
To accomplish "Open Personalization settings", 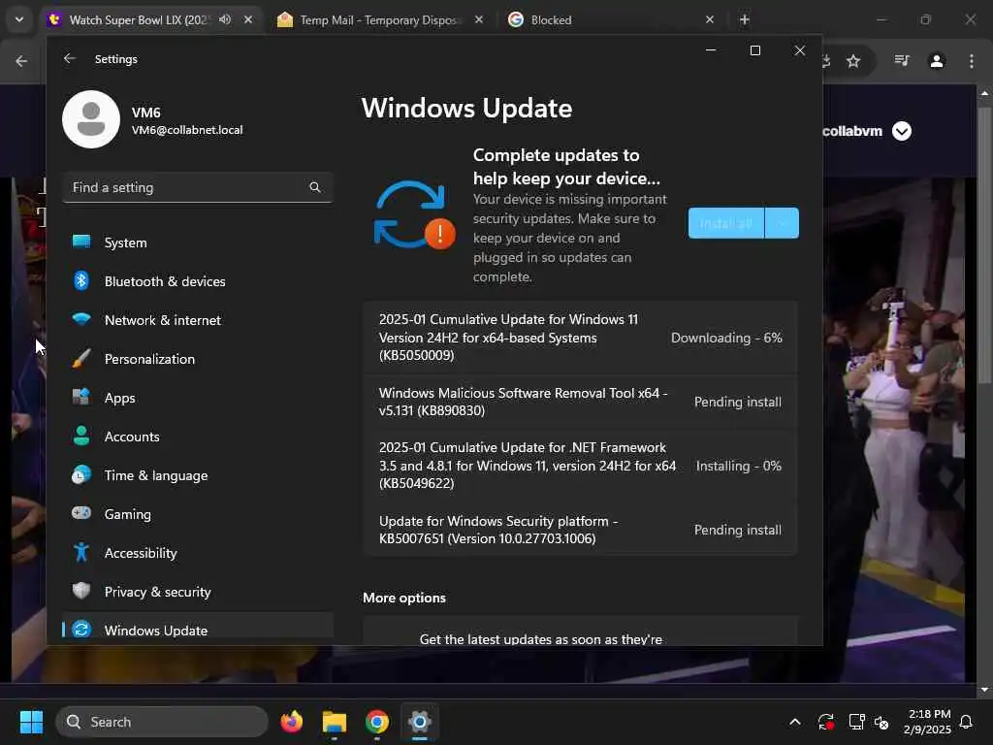I will point(198,359).
